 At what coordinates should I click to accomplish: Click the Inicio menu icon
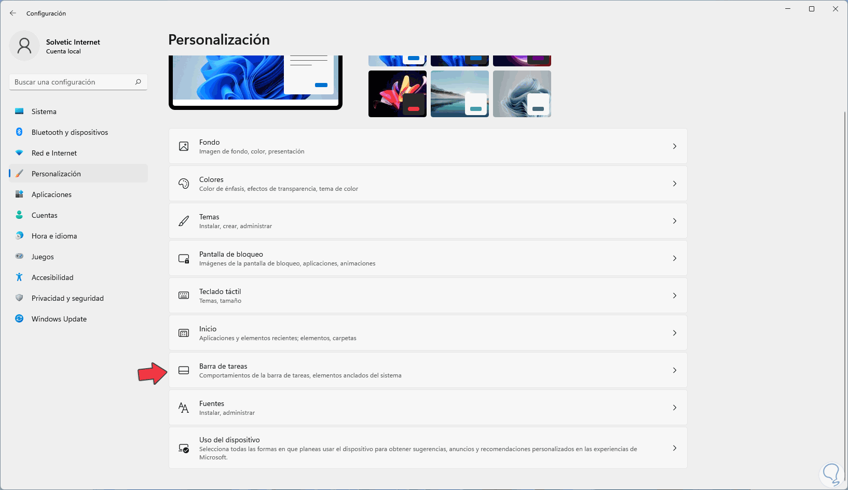coord(184,333)
